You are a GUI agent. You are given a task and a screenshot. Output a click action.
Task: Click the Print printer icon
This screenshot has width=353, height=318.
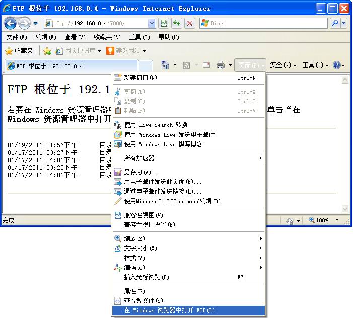(220, 65)
